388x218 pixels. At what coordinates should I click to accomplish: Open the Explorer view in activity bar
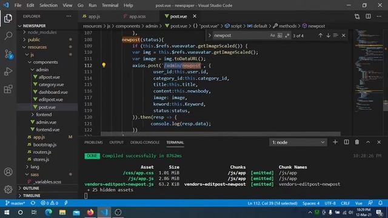click(8, 18)
